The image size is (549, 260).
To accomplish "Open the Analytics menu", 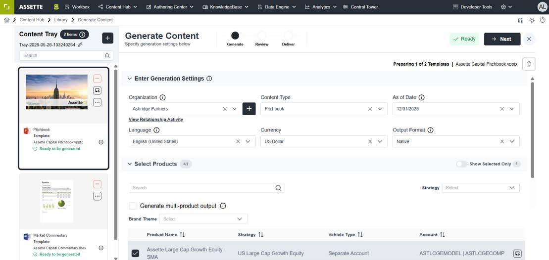I will (x=321, y=6).
